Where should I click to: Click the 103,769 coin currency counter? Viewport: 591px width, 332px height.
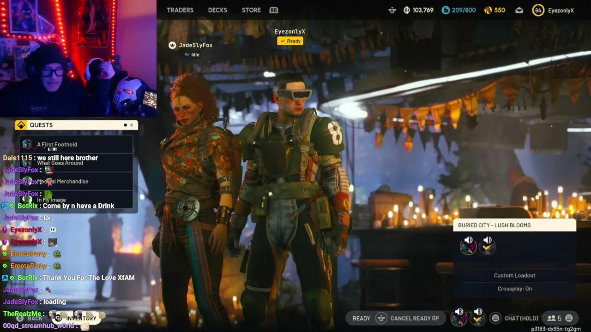coord(418,10)
